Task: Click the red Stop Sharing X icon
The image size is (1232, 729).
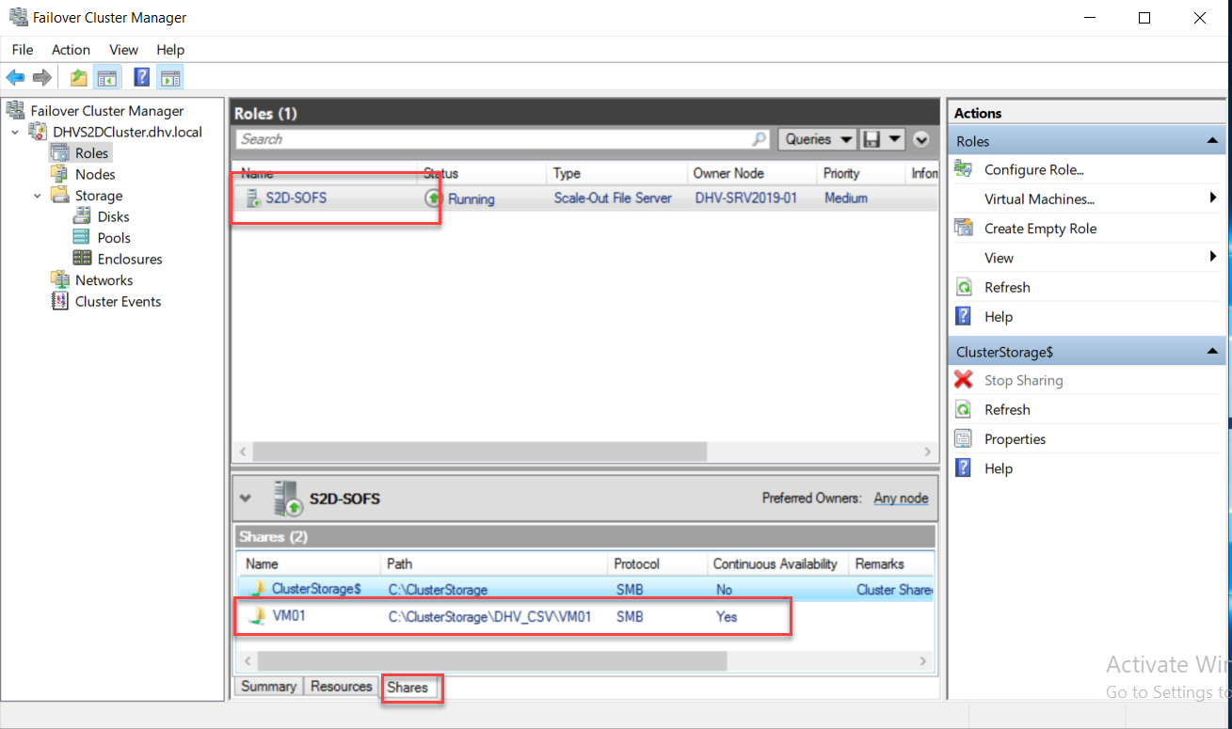Action: point(964,380)
